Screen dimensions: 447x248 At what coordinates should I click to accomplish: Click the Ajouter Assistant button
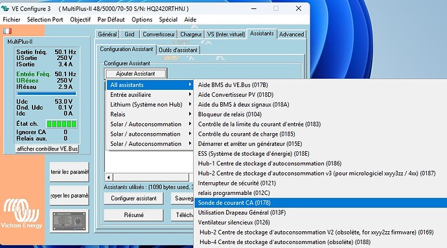pos(135,74)
